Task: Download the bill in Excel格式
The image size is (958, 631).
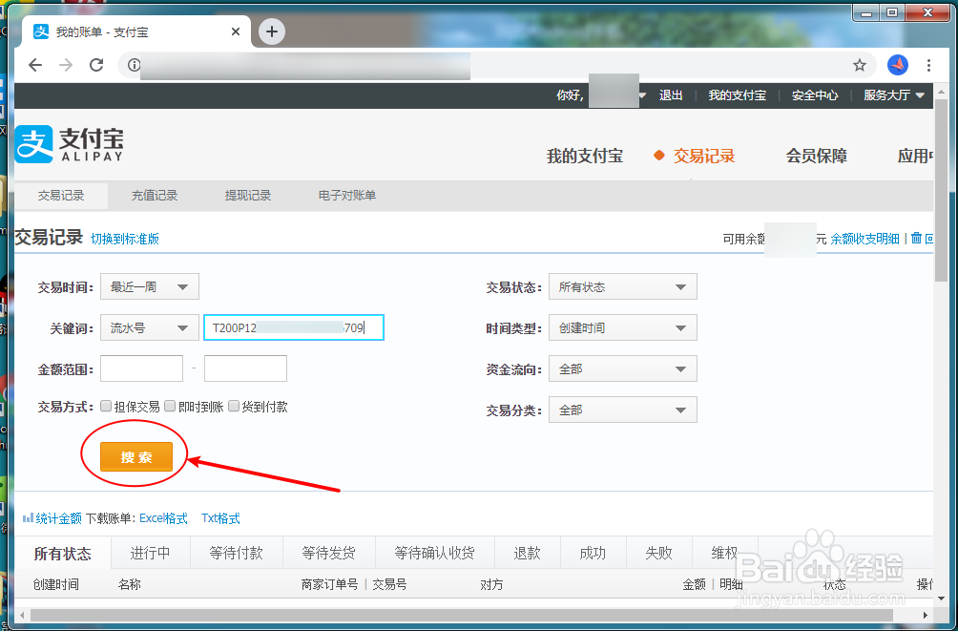Action: (163, 518)
